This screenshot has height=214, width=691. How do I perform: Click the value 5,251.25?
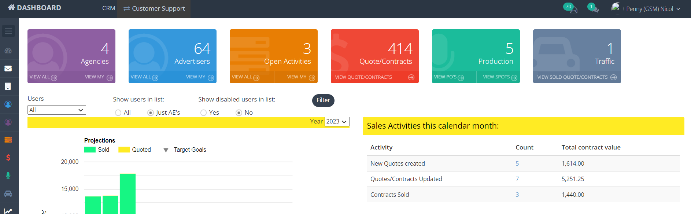[573, 179]
